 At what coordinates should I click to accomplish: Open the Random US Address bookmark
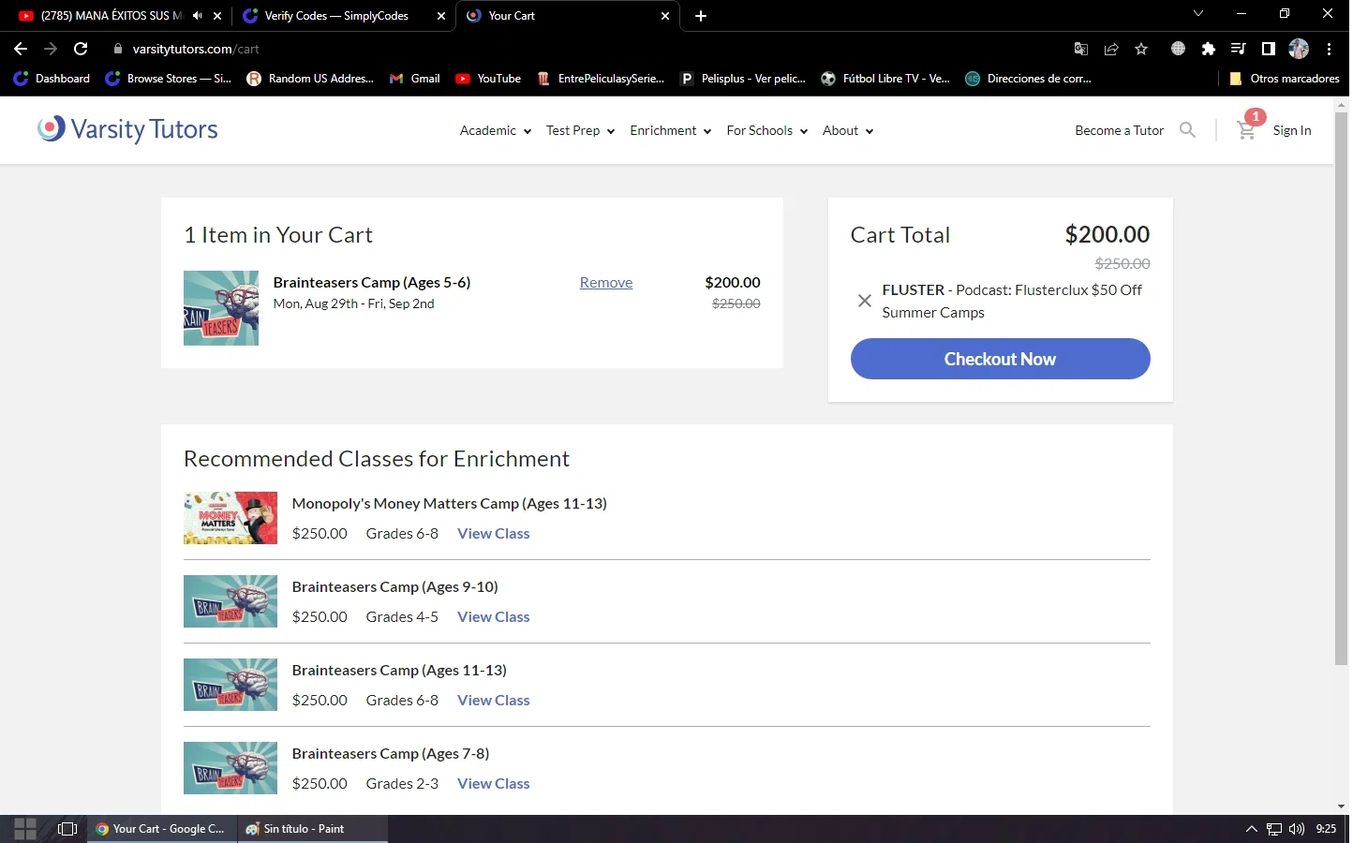[x=310, y=79]
